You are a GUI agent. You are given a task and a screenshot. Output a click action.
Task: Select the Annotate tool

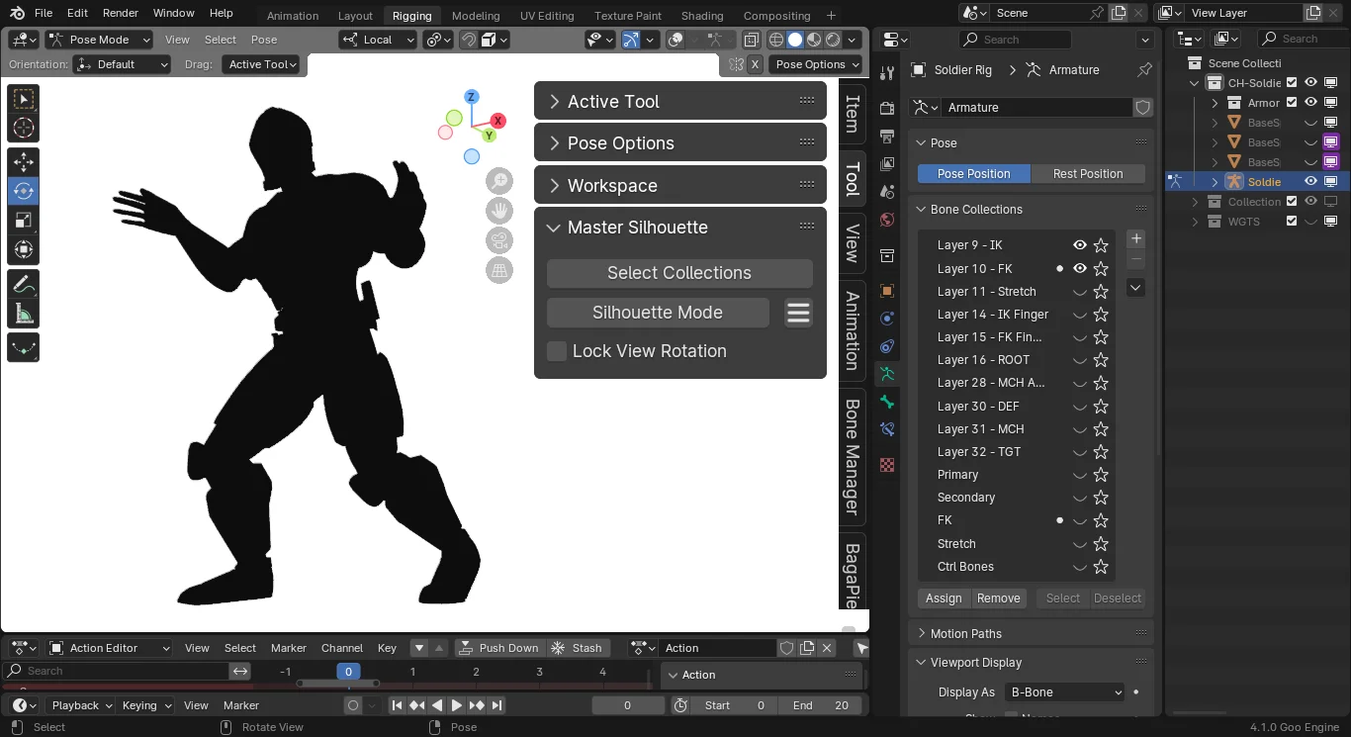(24, 284)
